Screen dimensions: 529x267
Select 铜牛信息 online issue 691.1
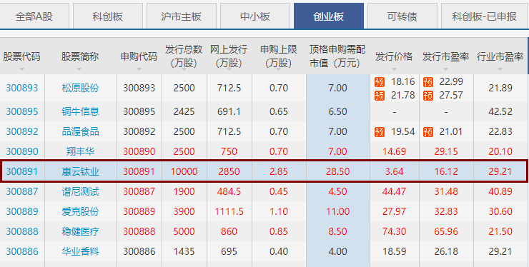pyautogui.click(x=229, y=111)
